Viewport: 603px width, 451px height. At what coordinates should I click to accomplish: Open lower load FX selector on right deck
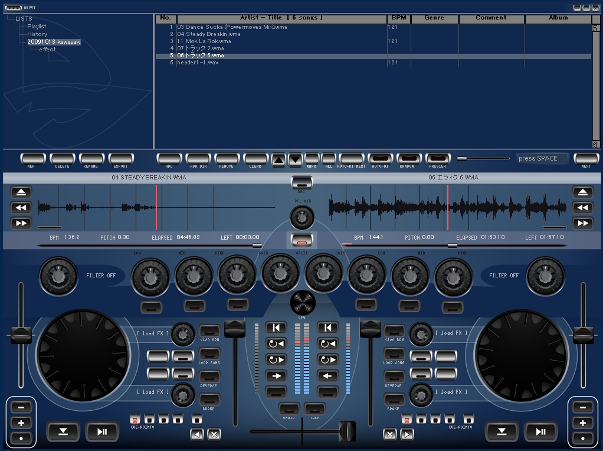pyautogui.click(x=451, y=392)
